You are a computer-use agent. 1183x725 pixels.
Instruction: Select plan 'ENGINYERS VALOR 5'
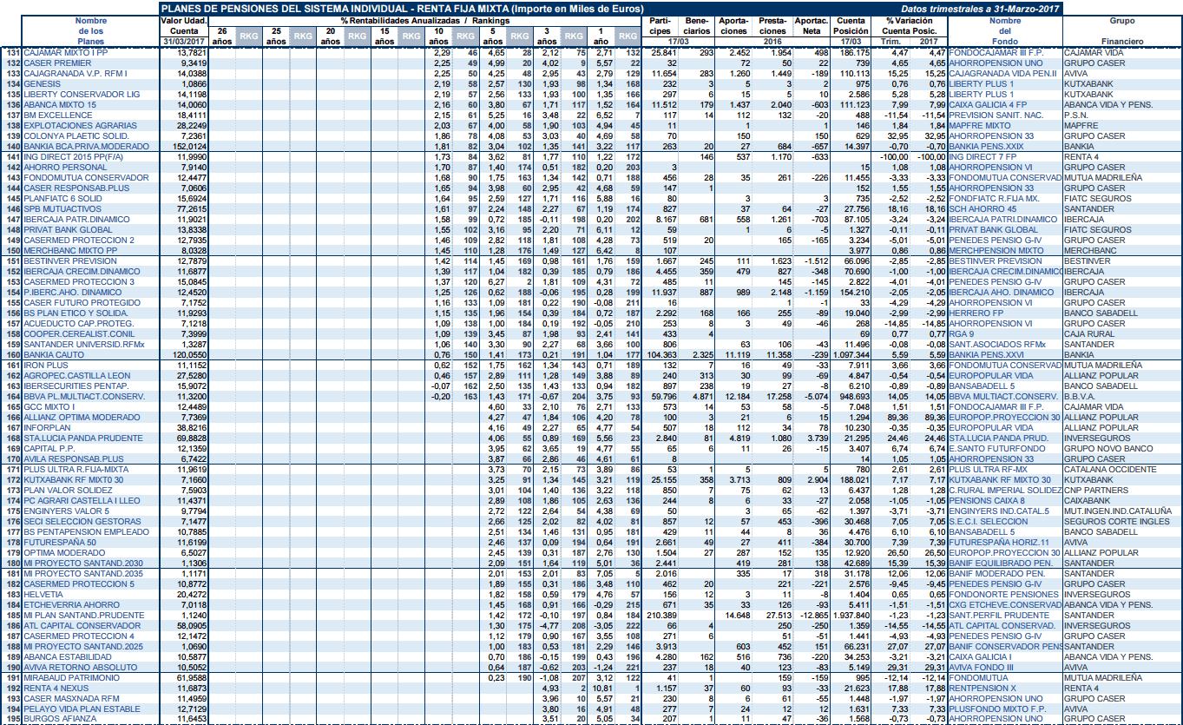tap(65, 511)
